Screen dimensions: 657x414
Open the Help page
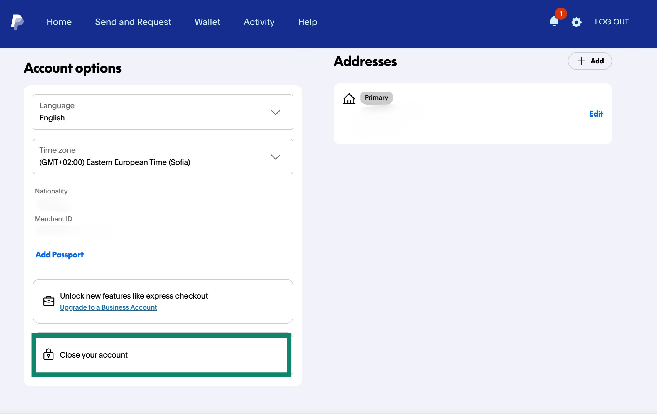point(307,22)
